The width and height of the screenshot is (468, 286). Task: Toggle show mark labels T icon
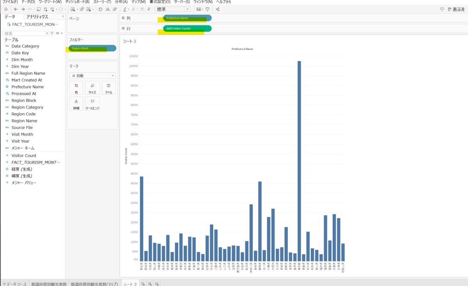(x=142, y=9)
